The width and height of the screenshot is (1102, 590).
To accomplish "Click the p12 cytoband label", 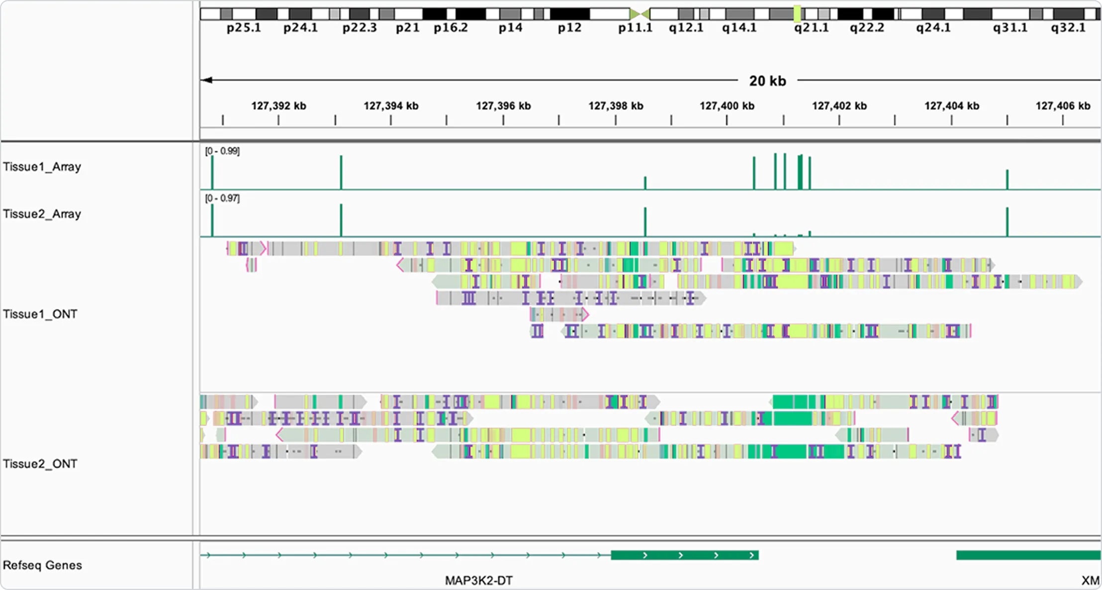I will [570, 28].
